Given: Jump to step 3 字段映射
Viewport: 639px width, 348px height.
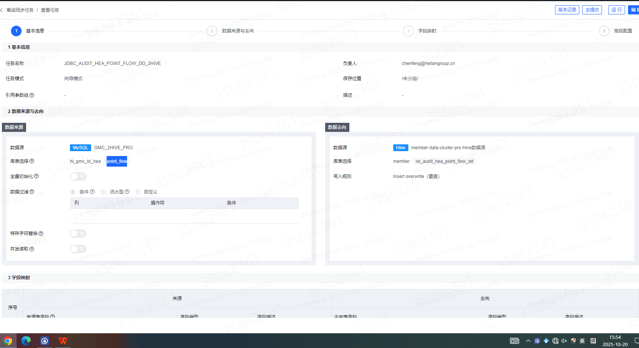Looking at the screenshot, I should click(408, 31).
